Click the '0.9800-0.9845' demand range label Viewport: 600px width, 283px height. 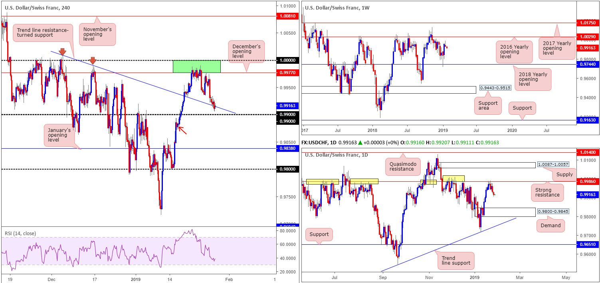[553, 211]
